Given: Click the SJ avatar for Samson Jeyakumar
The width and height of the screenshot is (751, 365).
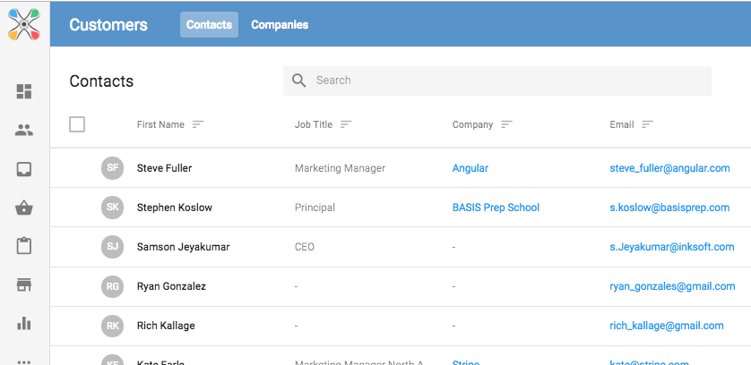Looking at the screenshot, I should point(113,247).
